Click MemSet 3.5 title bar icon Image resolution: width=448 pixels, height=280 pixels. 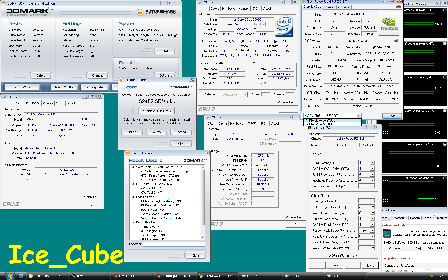(x=310, y=127)
